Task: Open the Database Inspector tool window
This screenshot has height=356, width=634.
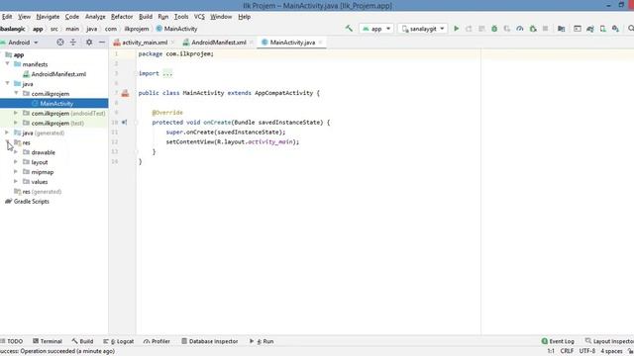Action: (209, 341)
